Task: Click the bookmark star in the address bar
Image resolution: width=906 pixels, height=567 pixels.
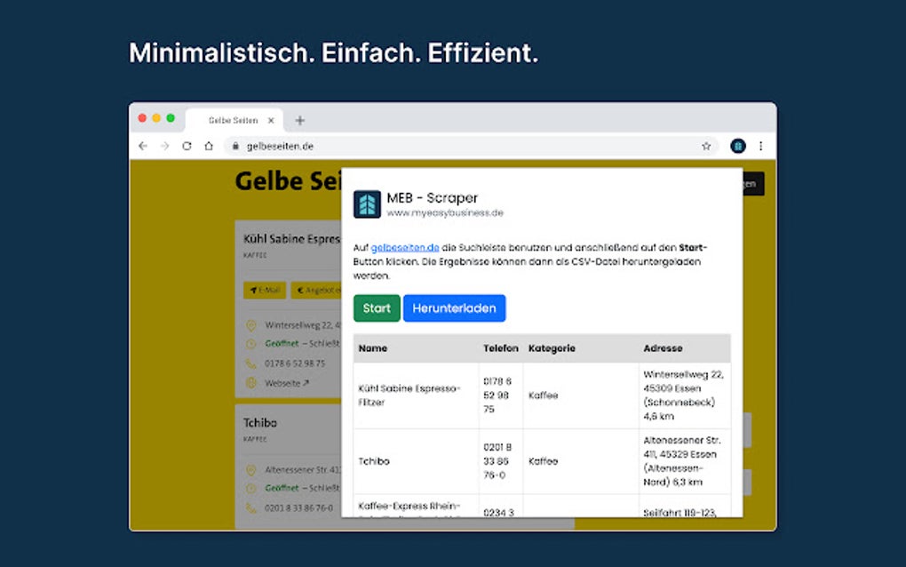Action: pos(706,145)
